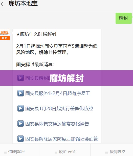Open the 本地宝 廊坊 account avatar

5,34
